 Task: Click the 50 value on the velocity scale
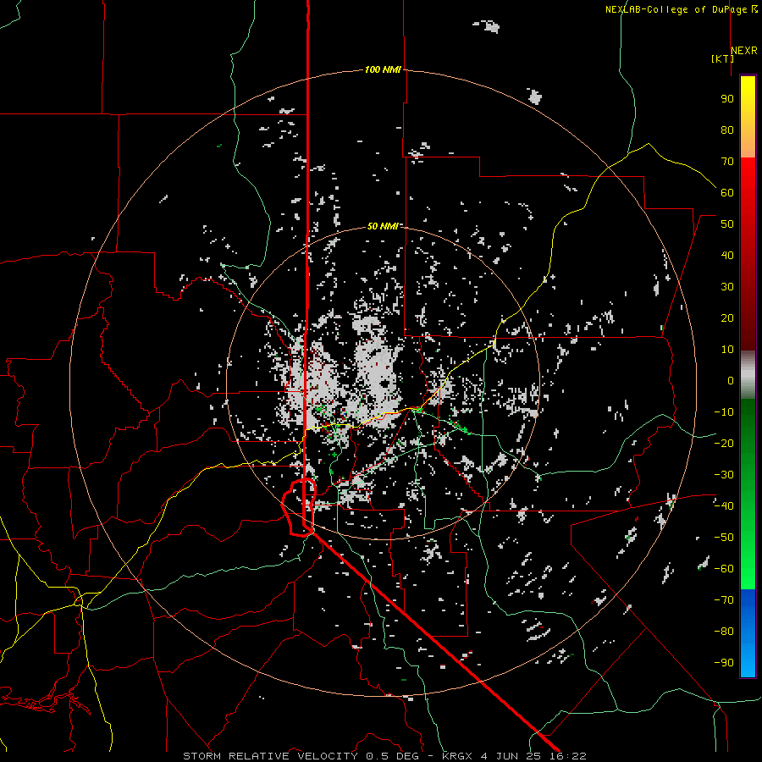click(727, 224)
